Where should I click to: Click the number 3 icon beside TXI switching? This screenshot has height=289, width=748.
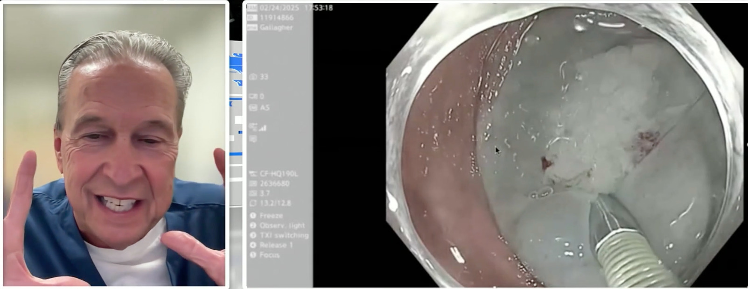pyautogui.click(x=253, y=235)
